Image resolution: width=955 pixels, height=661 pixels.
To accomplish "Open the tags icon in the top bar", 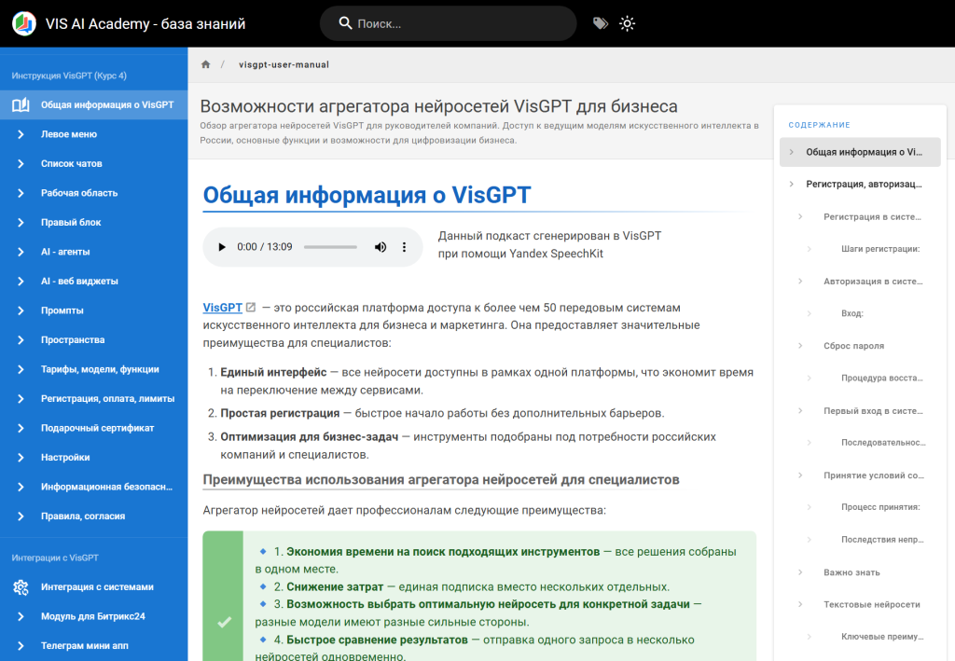I will pyautogui.click(x=599, y=23).
